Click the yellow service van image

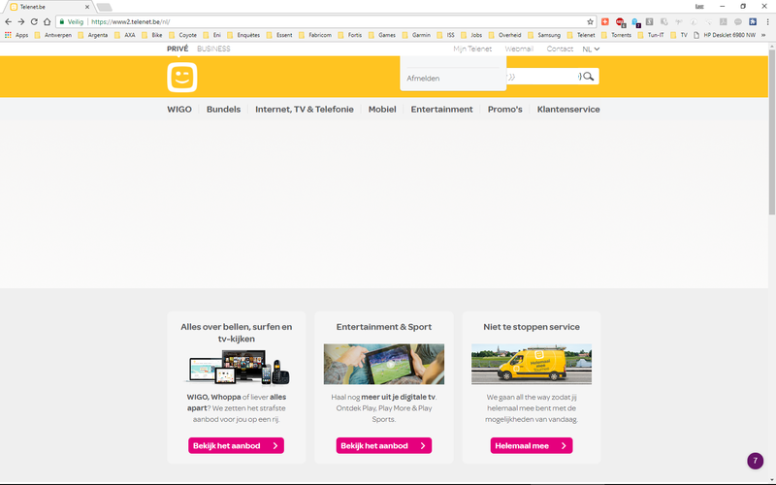531,364
